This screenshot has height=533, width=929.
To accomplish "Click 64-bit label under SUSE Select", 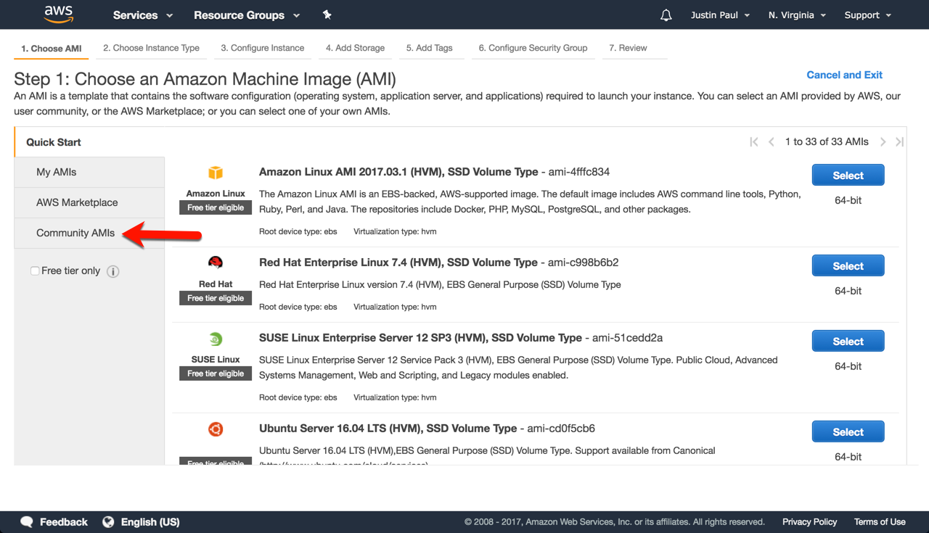I will coord(848,366).
